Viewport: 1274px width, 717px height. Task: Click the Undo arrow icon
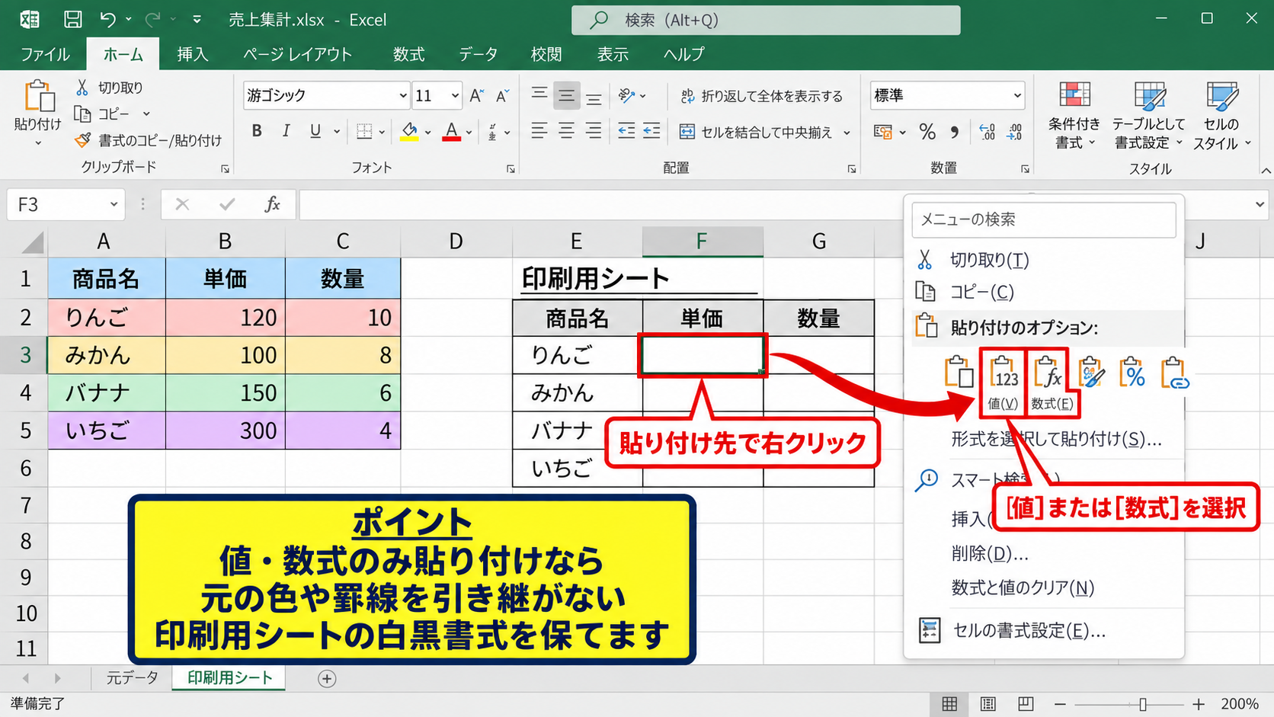(x=108, y=19)
